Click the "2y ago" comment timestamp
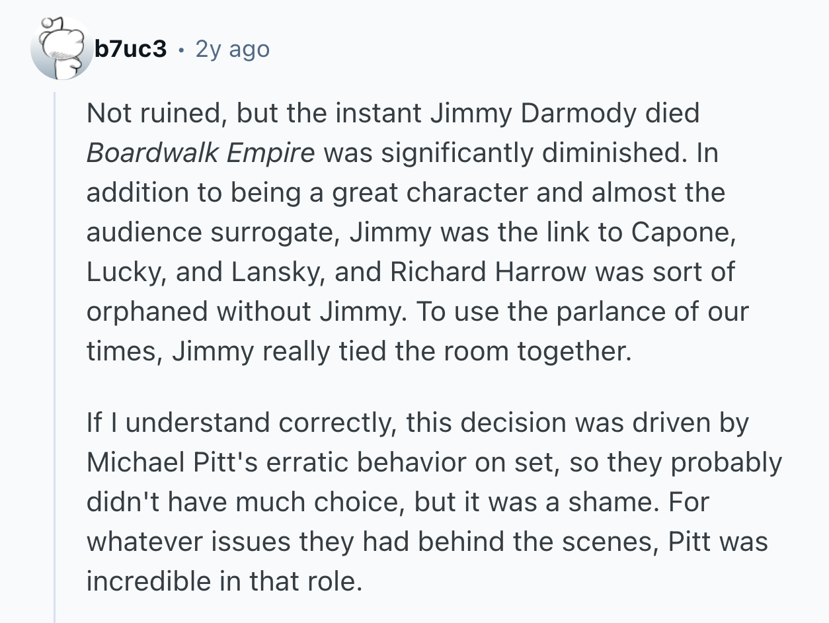The height and width of the screenshot is (623, 829). [232, 49]
